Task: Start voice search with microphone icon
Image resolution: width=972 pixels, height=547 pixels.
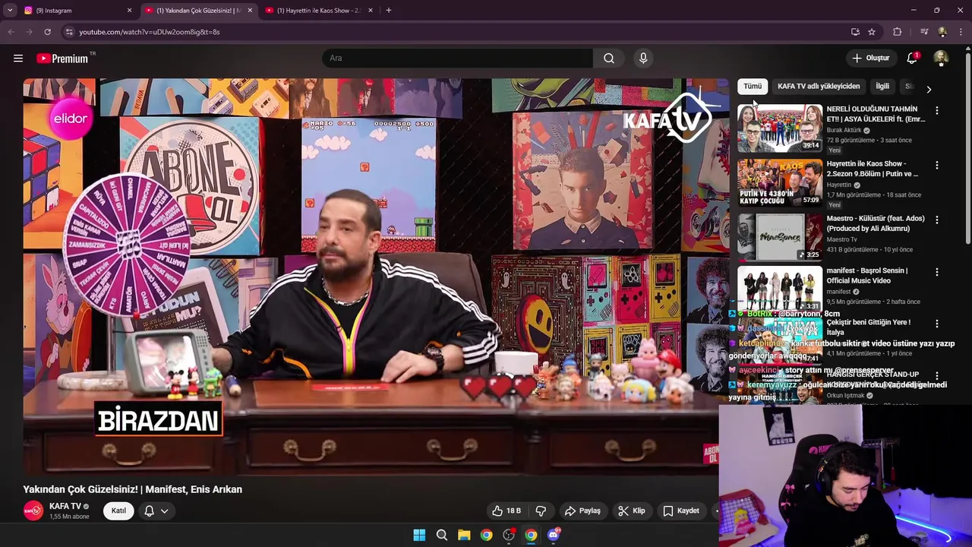Action: pyautogui.click(x=643, y=58)
